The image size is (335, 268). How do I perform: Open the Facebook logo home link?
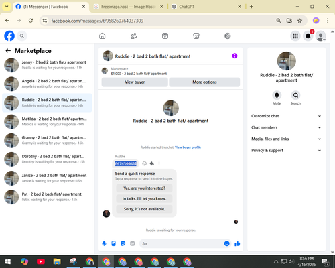(x=9, y=36)
